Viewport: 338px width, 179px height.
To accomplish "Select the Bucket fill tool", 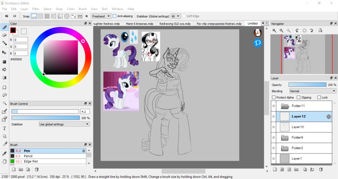I will [4, 70].
